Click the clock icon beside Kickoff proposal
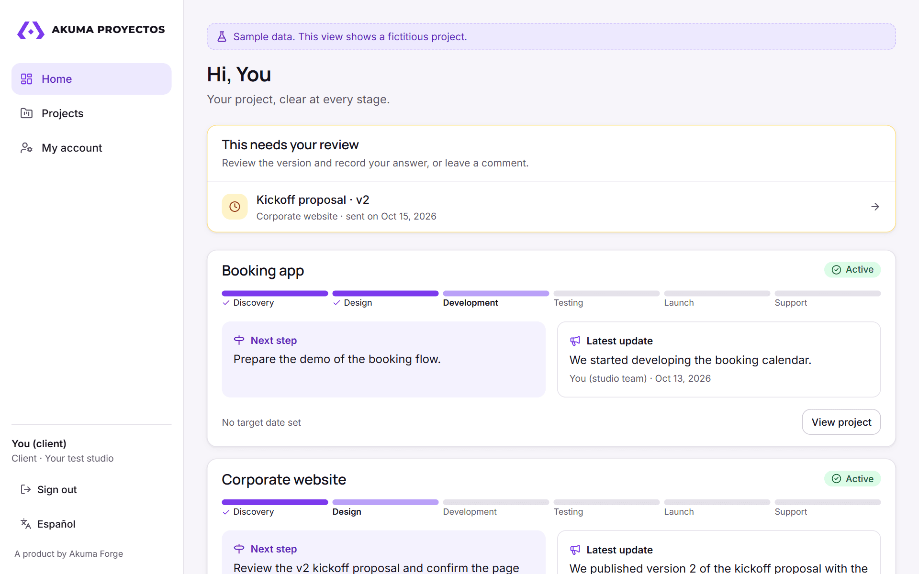Screen dimensions: 919x574 235,207
